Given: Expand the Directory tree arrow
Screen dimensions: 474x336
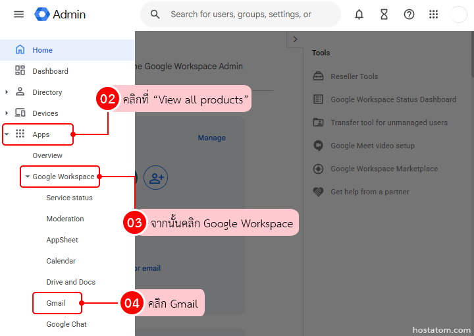Looking at the screenshot, I should click(x=7, y=92).
